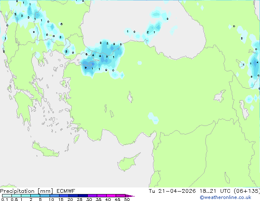Screen dimensions: 260x201
Task: Pick the 45–50 mm legend swatch
Action: (121, 196)
